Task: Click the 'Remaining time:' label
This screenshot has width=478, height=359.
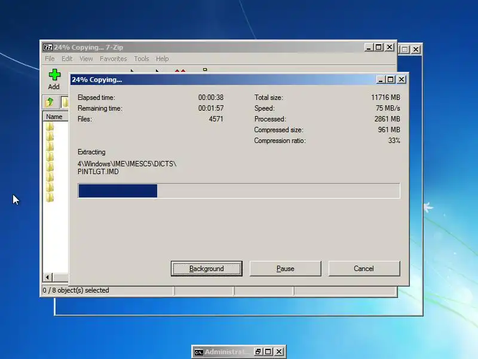Action: click(x=100, y=108)
